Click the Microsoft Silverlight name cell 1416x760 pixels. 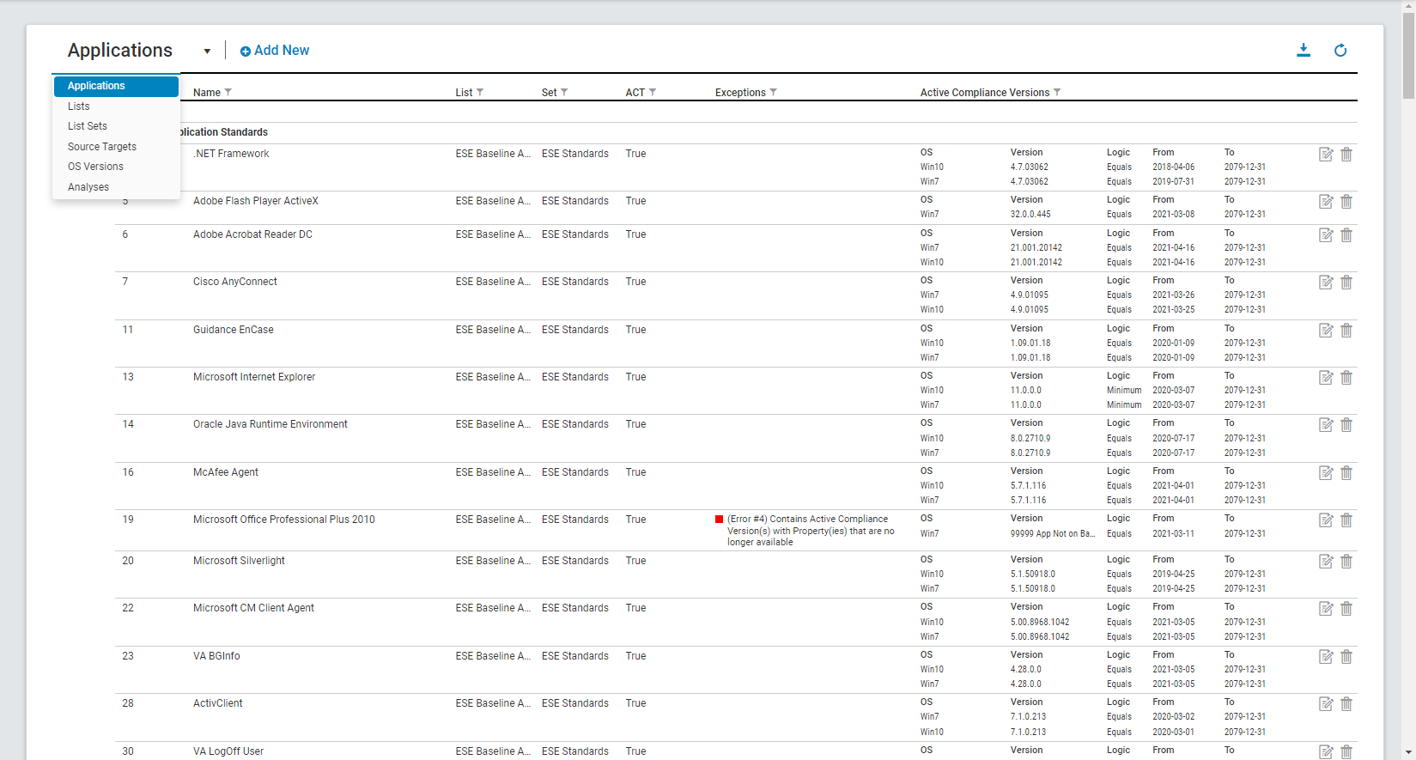[239, 561]
